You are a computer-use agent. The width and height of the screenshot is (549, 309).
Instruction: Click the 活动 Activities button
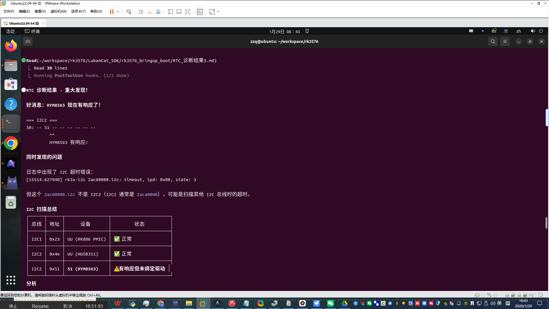[x=10, y=31]
